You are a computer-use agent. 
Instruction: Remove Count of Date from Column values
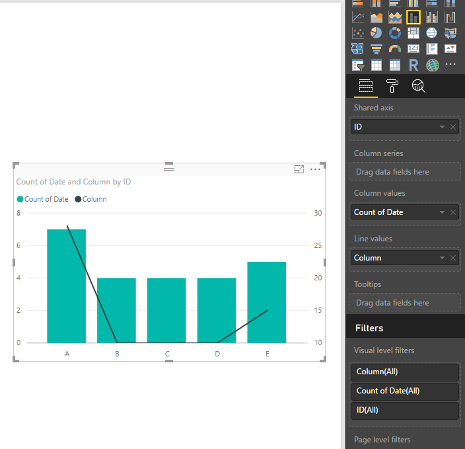453,212
